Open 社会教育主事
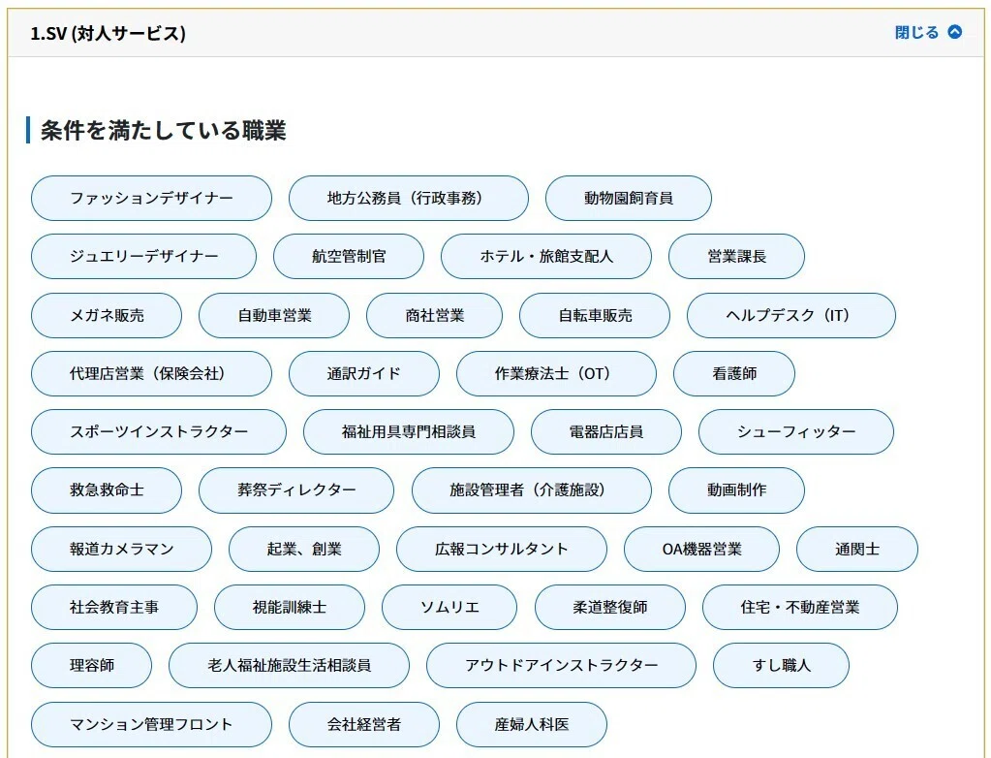The height and width of the screenshot is (758, 991). [x=113, y=607]
